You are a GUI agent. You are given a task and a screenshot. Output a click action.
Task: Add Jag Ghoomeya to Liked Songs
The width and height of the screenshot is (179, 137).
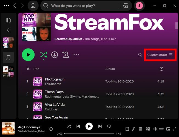click(51, 129)
